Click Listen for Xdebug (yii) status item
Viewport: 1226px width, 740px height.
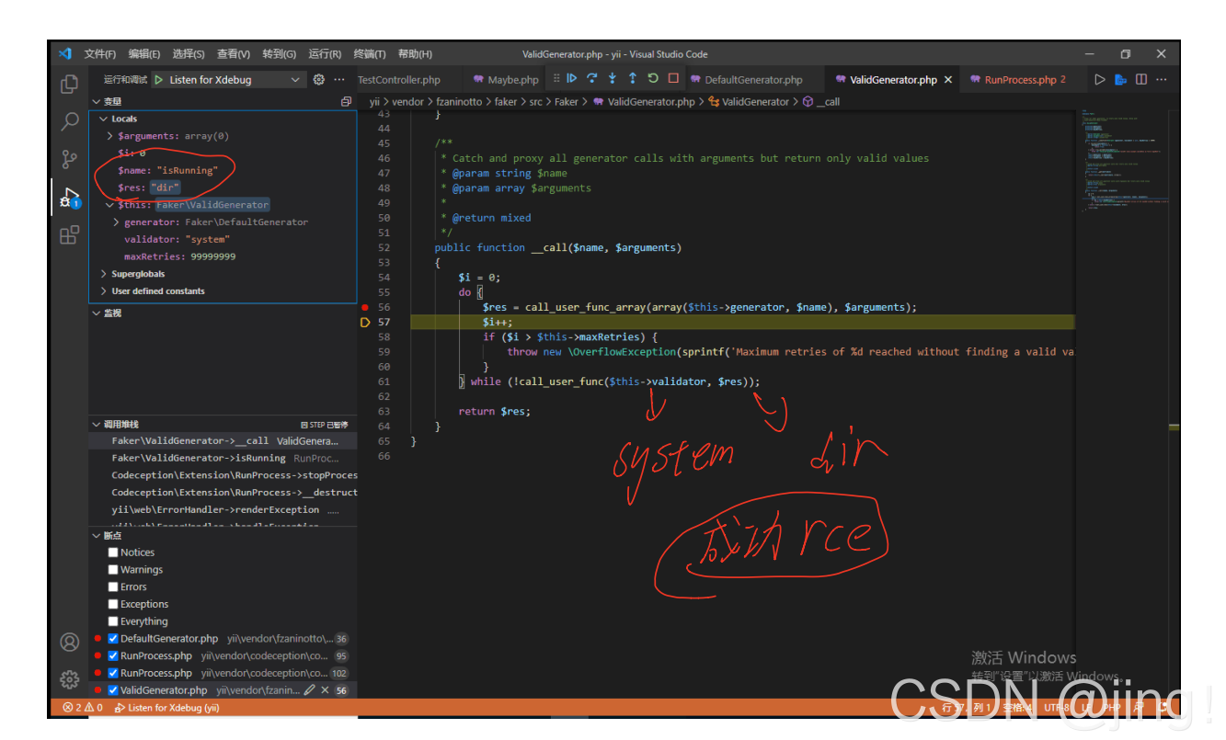pos(166,708)
